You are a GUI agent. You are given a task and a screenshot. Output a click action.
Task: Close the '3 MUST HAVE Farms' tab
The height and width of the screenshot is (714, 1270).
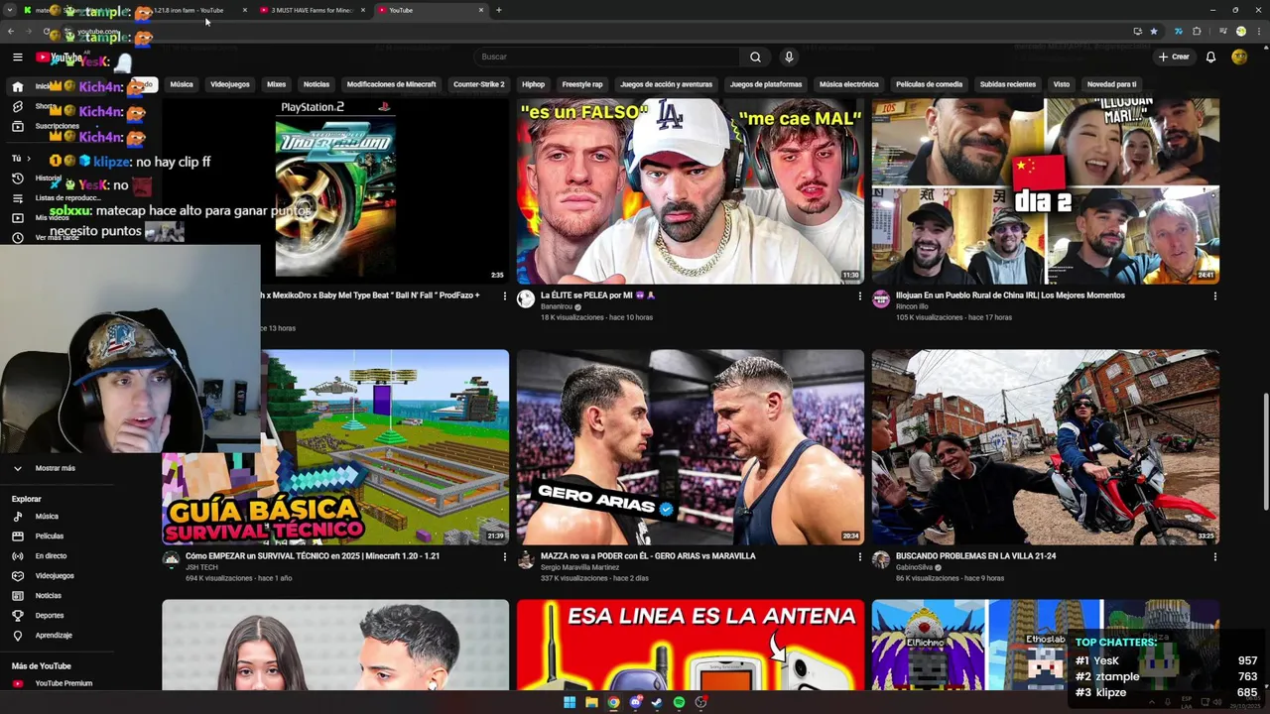pyautogui.click(x=363, y=10)
